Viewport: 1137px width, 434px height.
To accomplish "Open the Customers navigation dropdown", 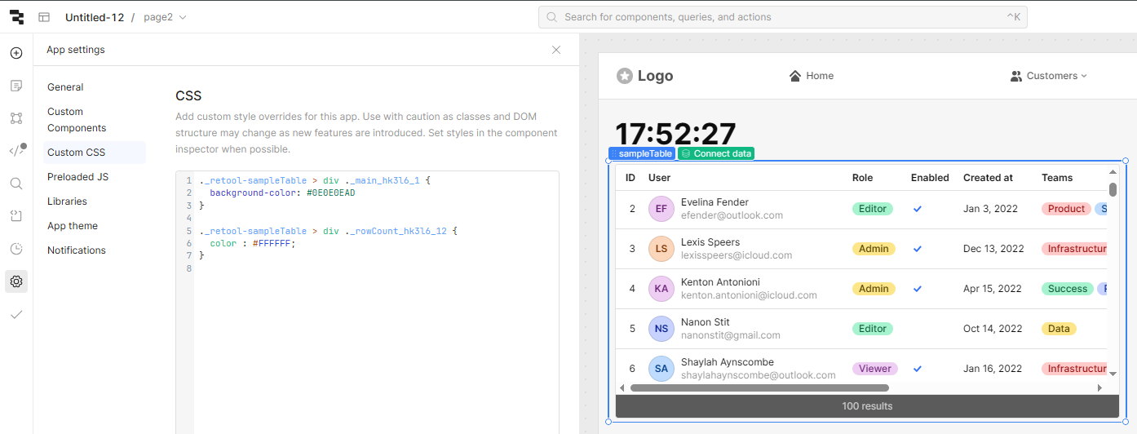I will pyautogui.click(x=1049, y=76).
